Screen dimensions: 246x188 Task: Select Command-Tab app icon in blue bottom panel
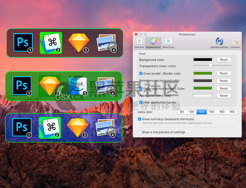point(50,128)
